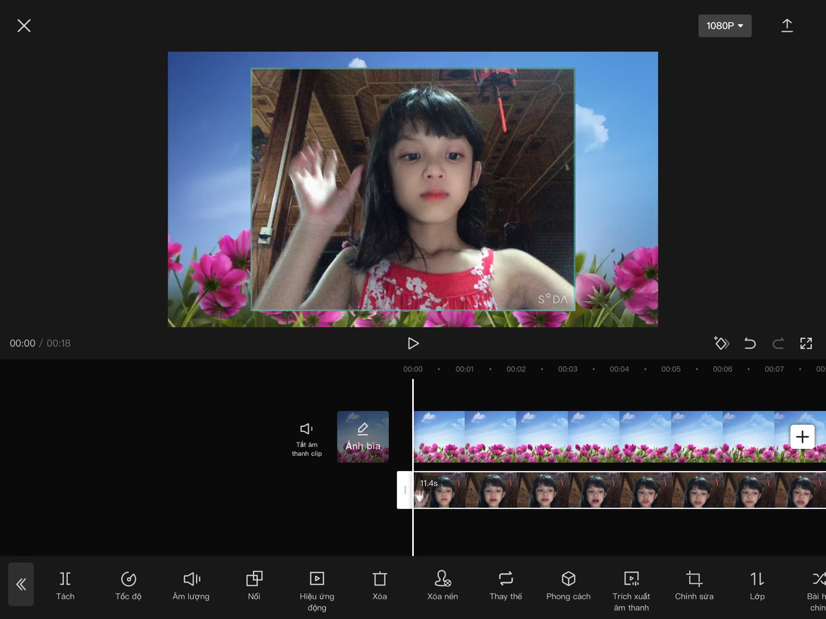This screenshot has height=619, width=826.
Task: Open the Phong cách style tool
Action: click(x=568, y=586)
